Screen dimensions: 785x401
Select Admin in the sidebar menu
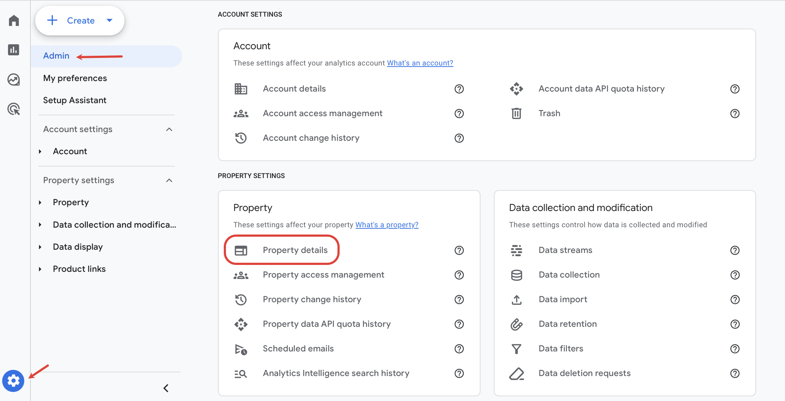tap(56, 56)
